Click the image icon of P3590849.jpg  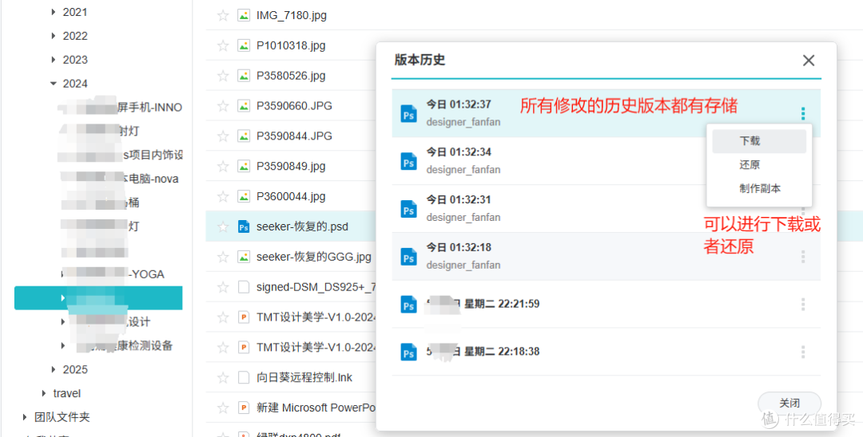[243, 167]
